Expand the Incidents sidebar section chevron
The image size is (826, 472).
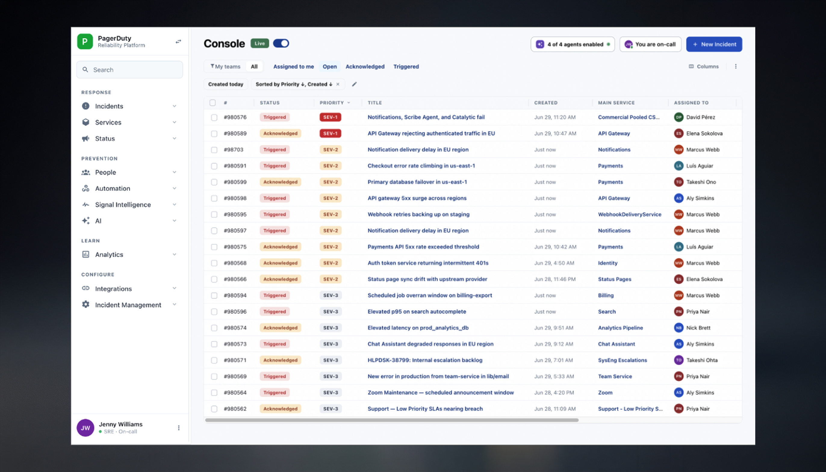pyautogui.click(x=174, y=106)
